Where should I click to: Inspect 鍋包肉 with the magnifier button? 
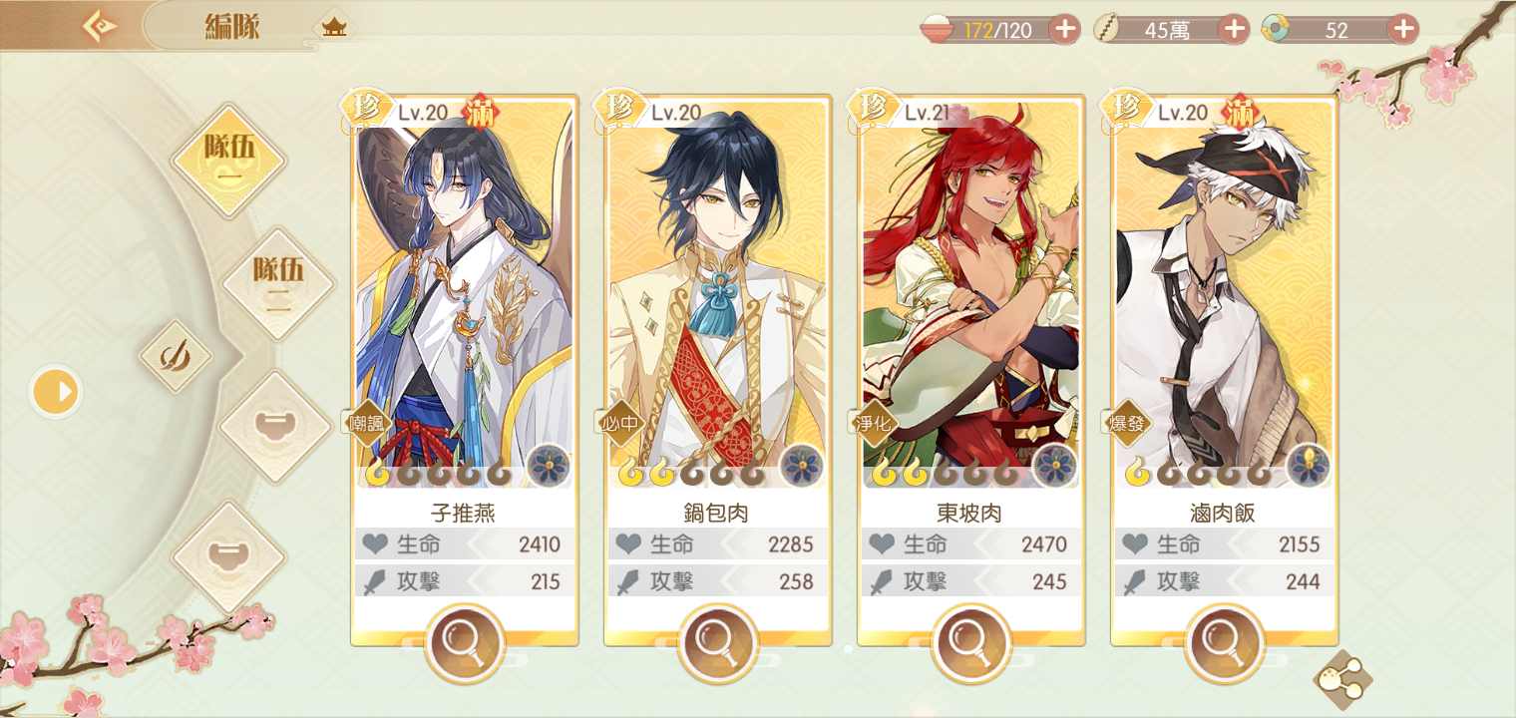[x=718, y=643]
